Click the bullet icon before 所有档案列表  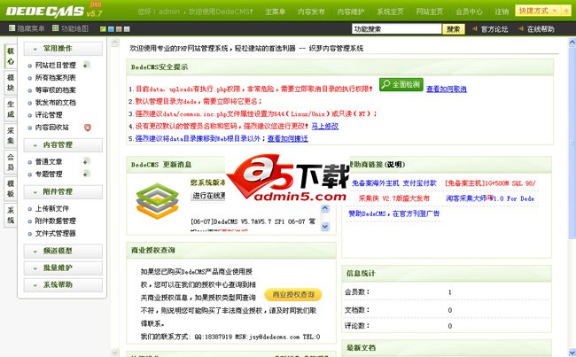coord(30,78)
